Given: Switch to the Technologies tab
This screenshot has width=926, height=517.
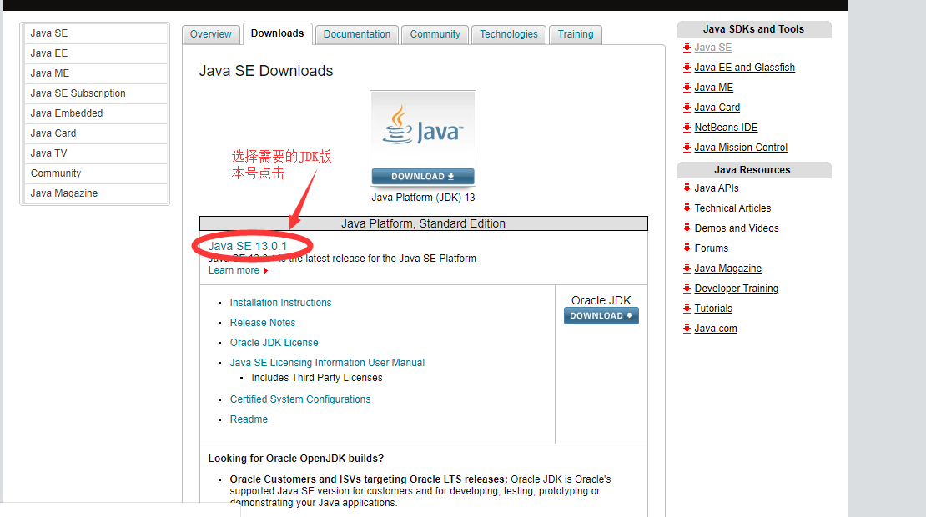Looking at the screenshot, I should (x=509, y=34).
